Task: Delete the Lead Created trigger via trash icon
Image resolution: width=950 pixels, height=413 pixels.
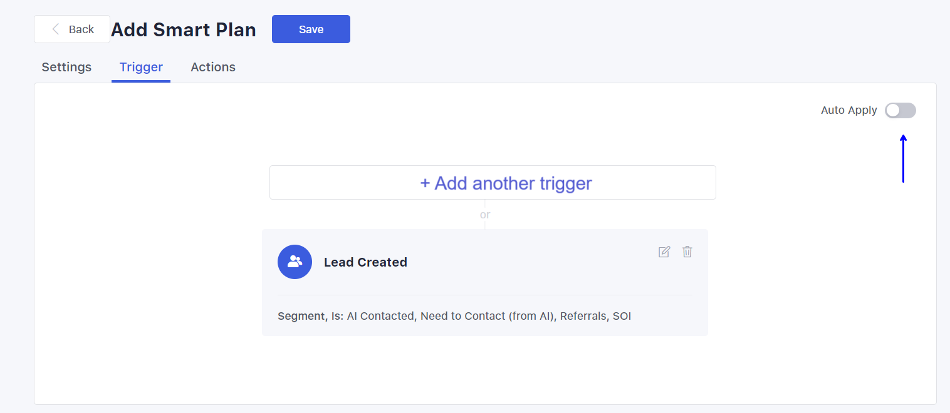Action: 687,252
